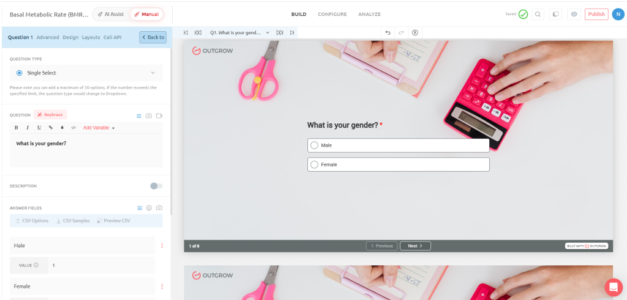Apply bold formatting to question text

pos(17,128)
